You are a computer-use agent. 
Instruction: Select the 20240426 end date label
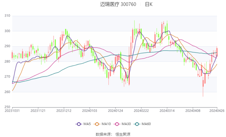(217, 110)
